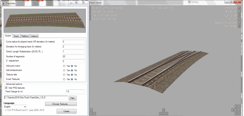Open the Language dropdown showing English

(x=15, y=107)
